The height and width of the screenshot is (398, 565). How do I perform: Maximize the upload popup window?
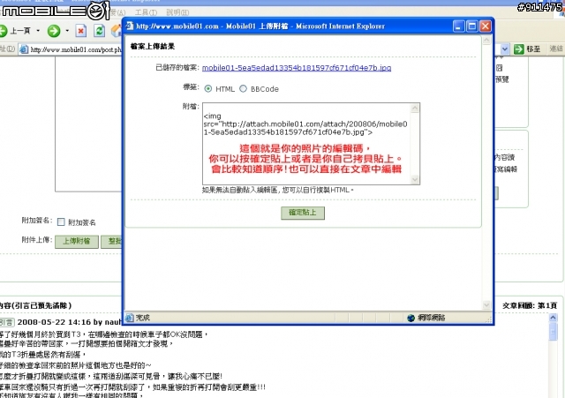tap(472, 26)
